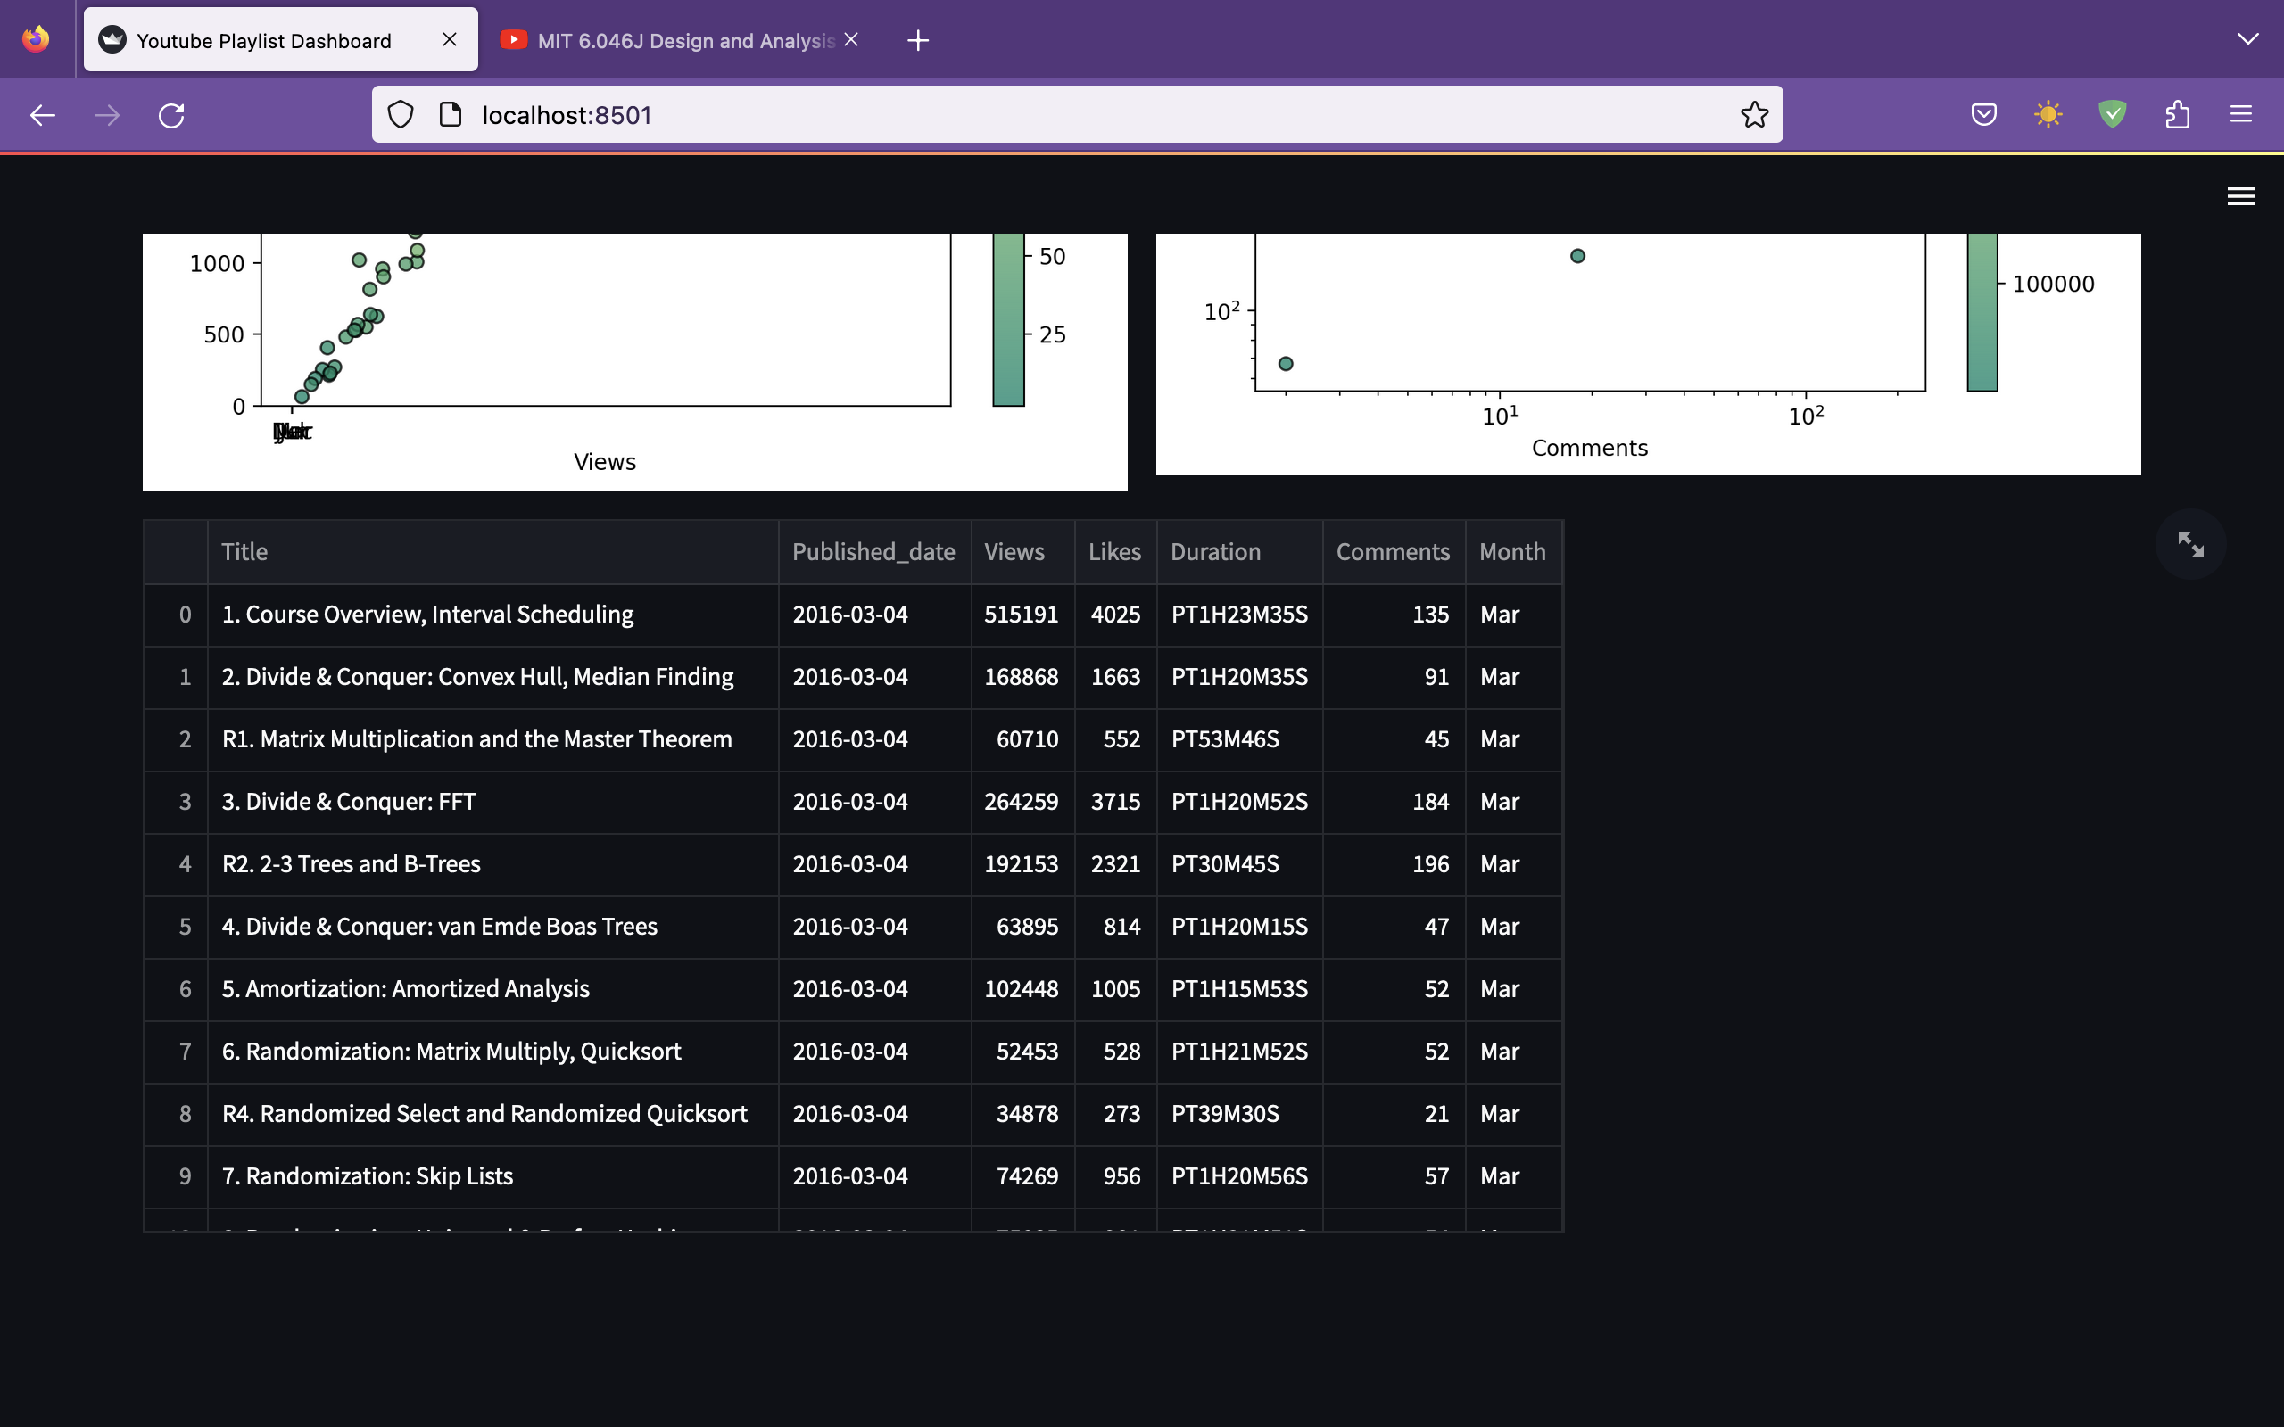Switch to MIT 6.046J YouTube tab
Screen dimensions: 2284x1427
click(674, 41)
